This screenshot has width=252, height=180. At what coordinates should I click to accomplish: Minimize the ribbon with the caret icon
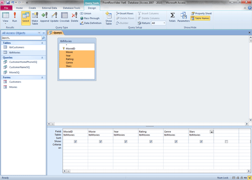coord(245,8)
